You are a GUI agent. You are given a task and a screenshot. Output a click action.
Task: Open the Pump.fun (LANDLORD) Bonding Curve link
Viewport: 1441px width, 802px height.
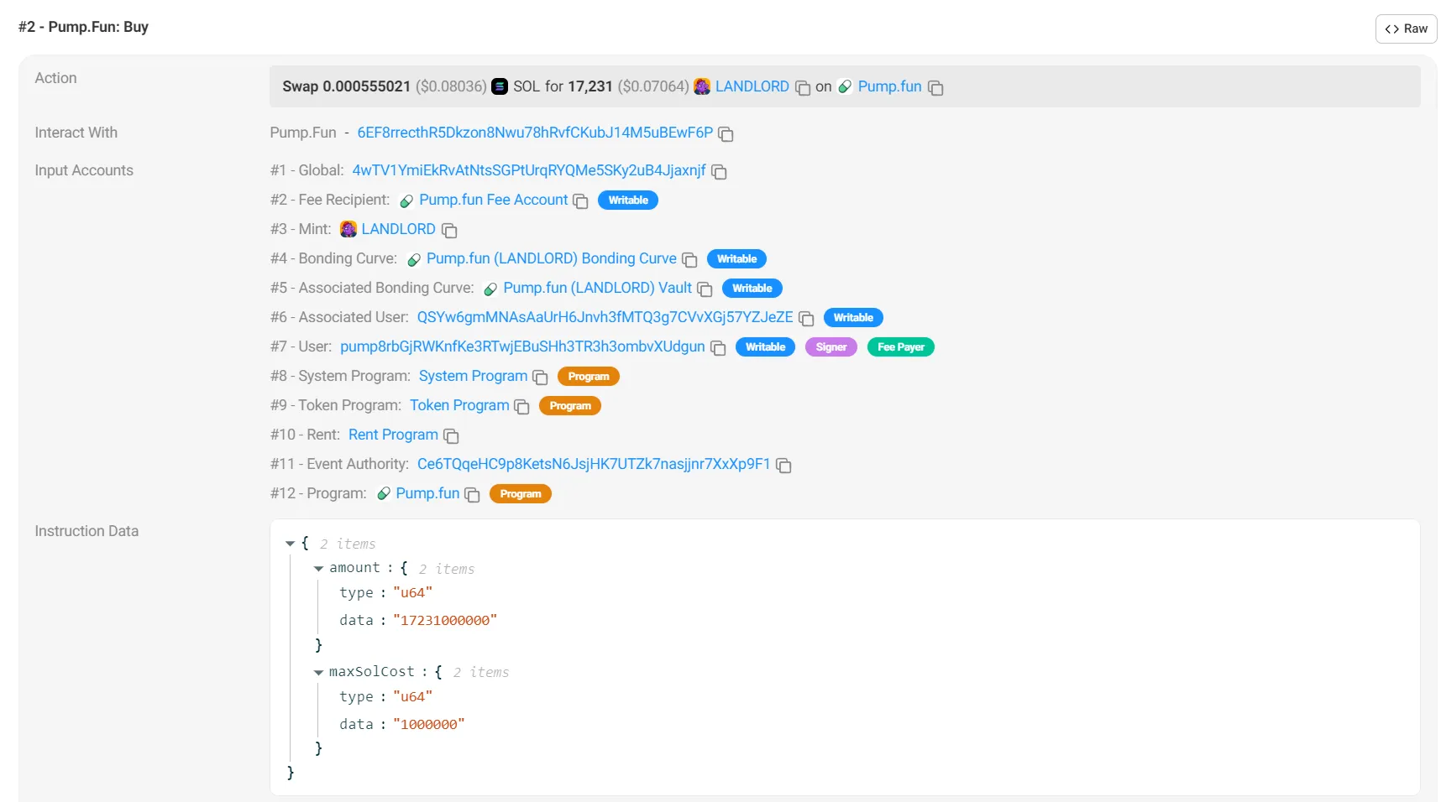tap(552, 258)
